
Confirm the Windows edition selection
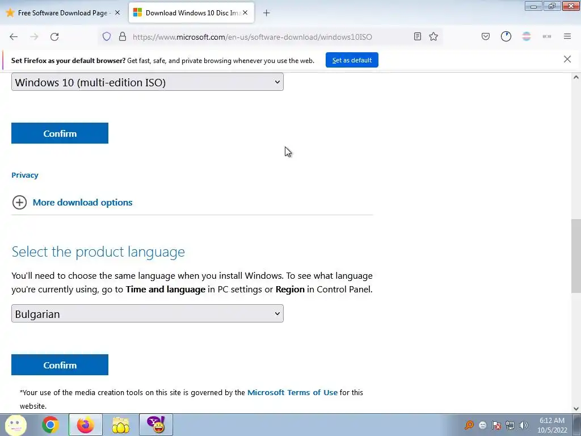click(x=60, y=133)
